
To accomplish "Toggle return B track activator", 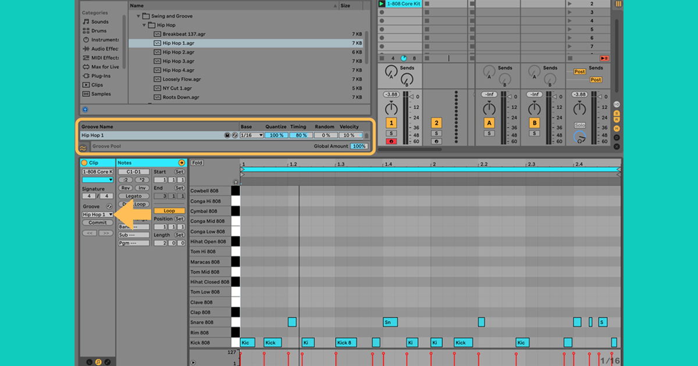I will pos(534,123).
